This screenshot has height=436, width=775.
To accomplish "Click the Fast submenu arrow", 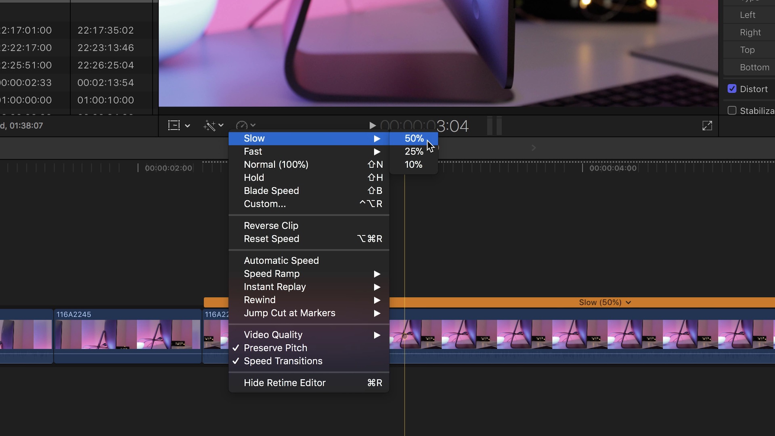I will tap(377, 151).
